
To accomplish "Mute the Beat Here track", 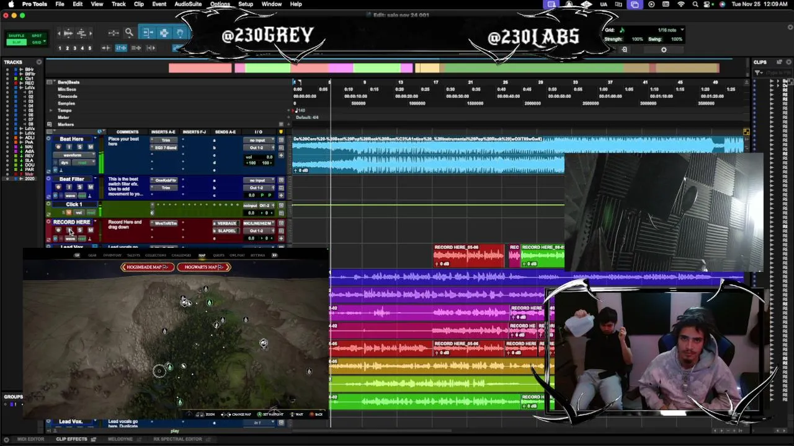I will [91, 147].
